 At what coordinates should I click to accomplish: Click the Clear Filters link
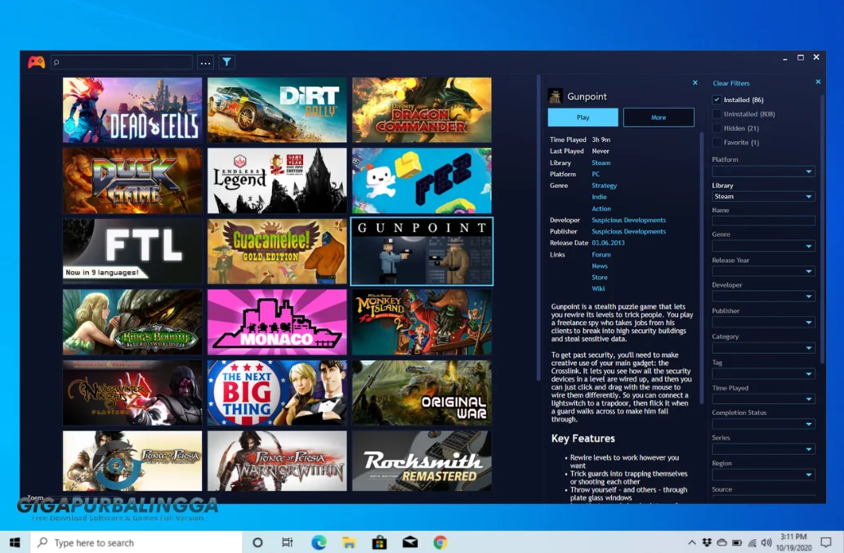[x=731, y=83]
